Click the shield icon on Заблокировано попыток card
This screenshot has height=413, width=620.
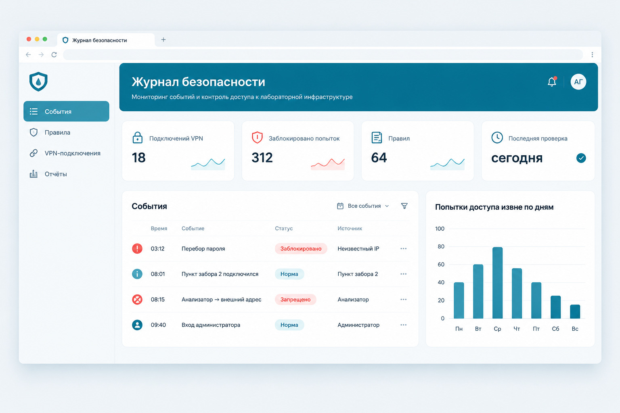[x=257, y=138]
